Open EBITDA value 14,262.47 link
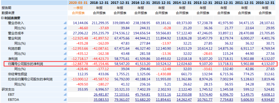Screen dimensions: 279x103 [184, 100]
